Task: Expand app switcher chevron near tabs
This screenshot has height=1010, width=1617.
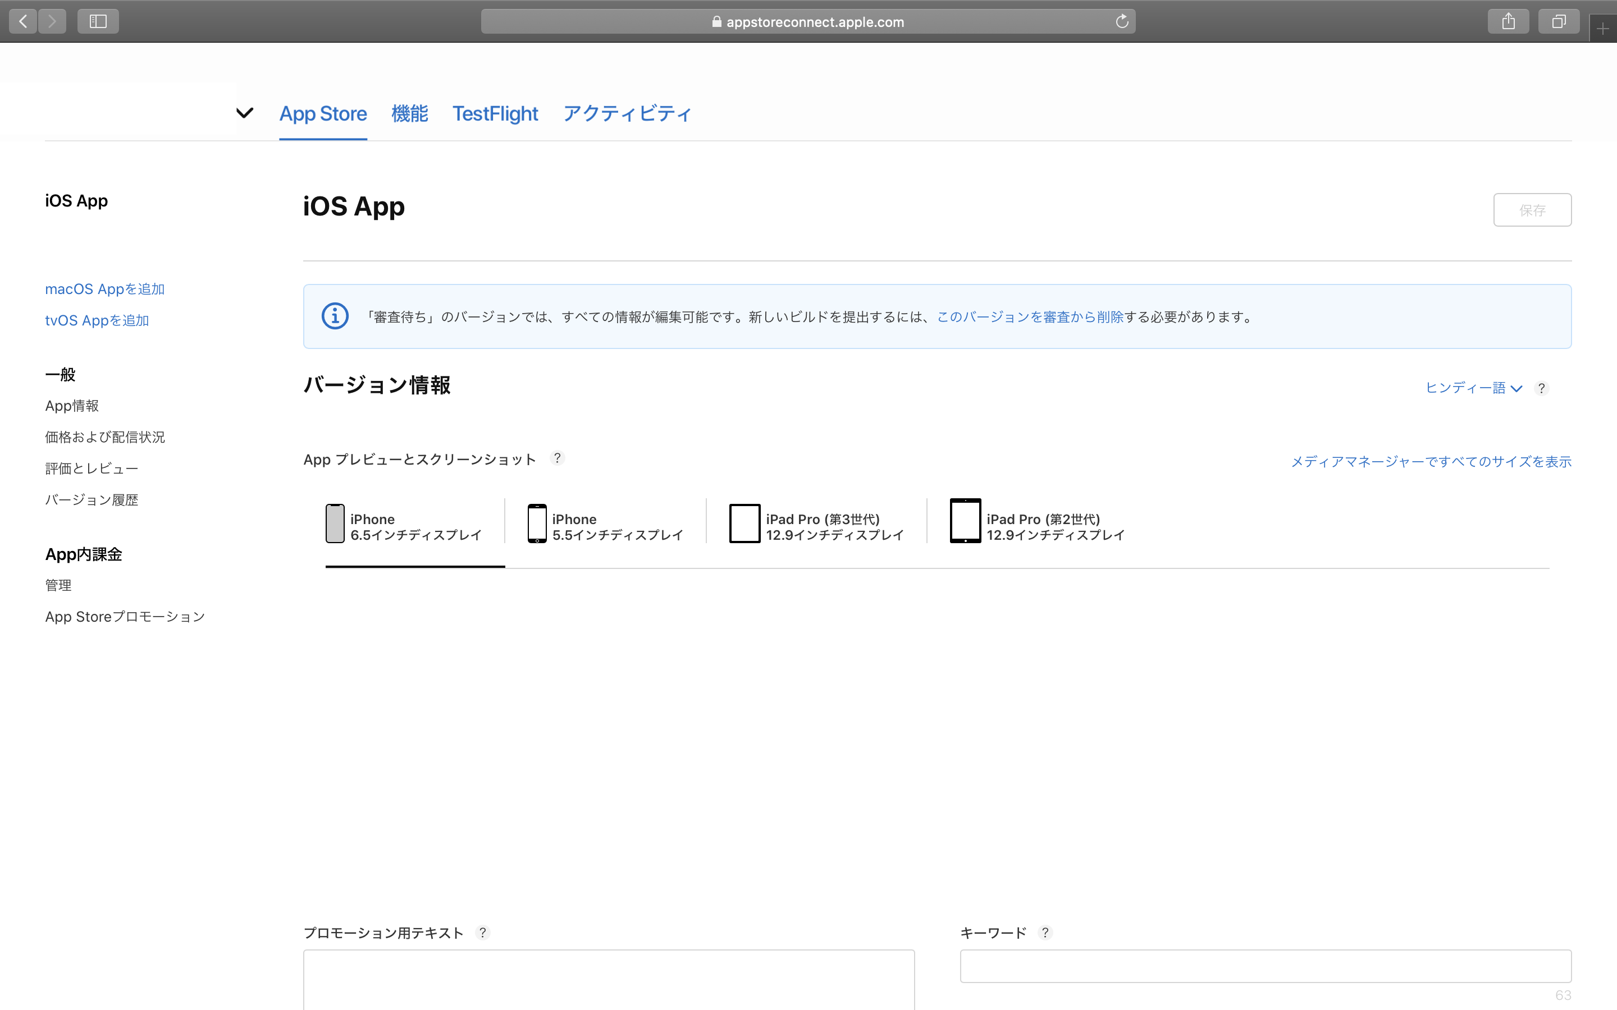Action: click(245, 113)
